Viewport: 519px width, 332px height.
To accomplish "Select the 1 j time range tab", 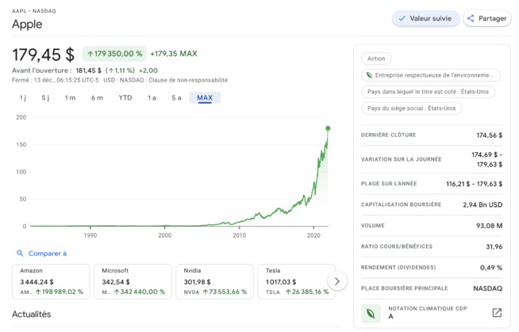I will [x=23, y=98].
